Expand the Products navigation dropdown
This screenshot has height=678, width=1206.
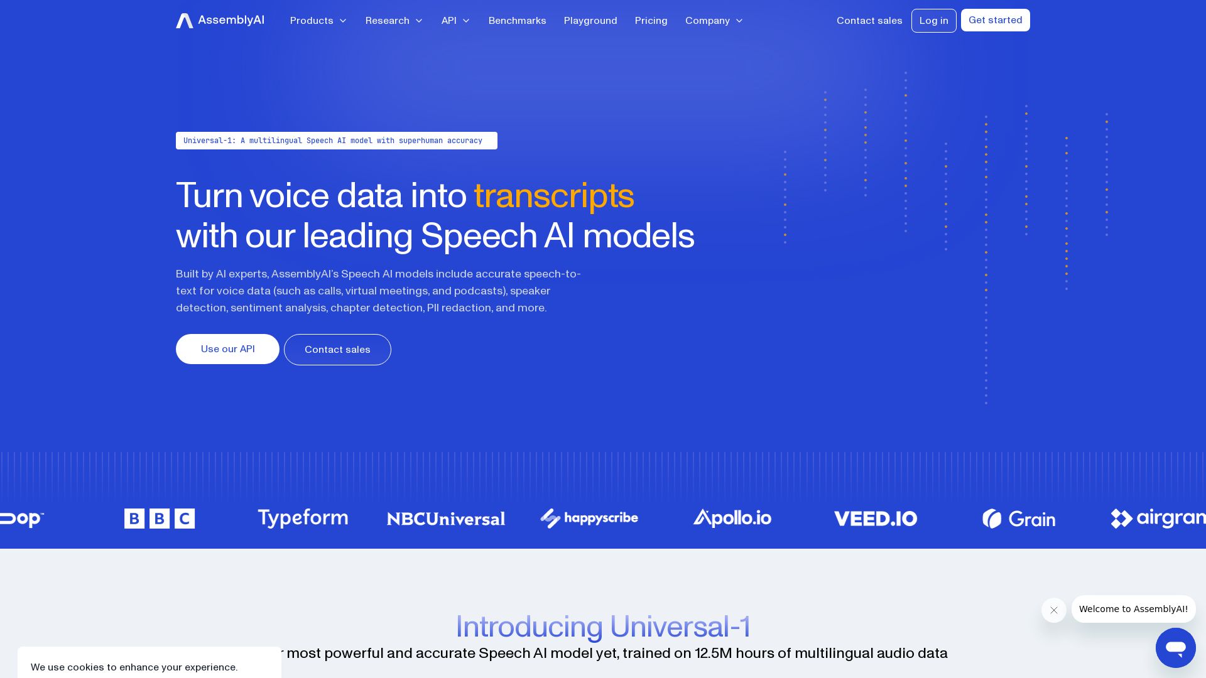pos(318,20)
